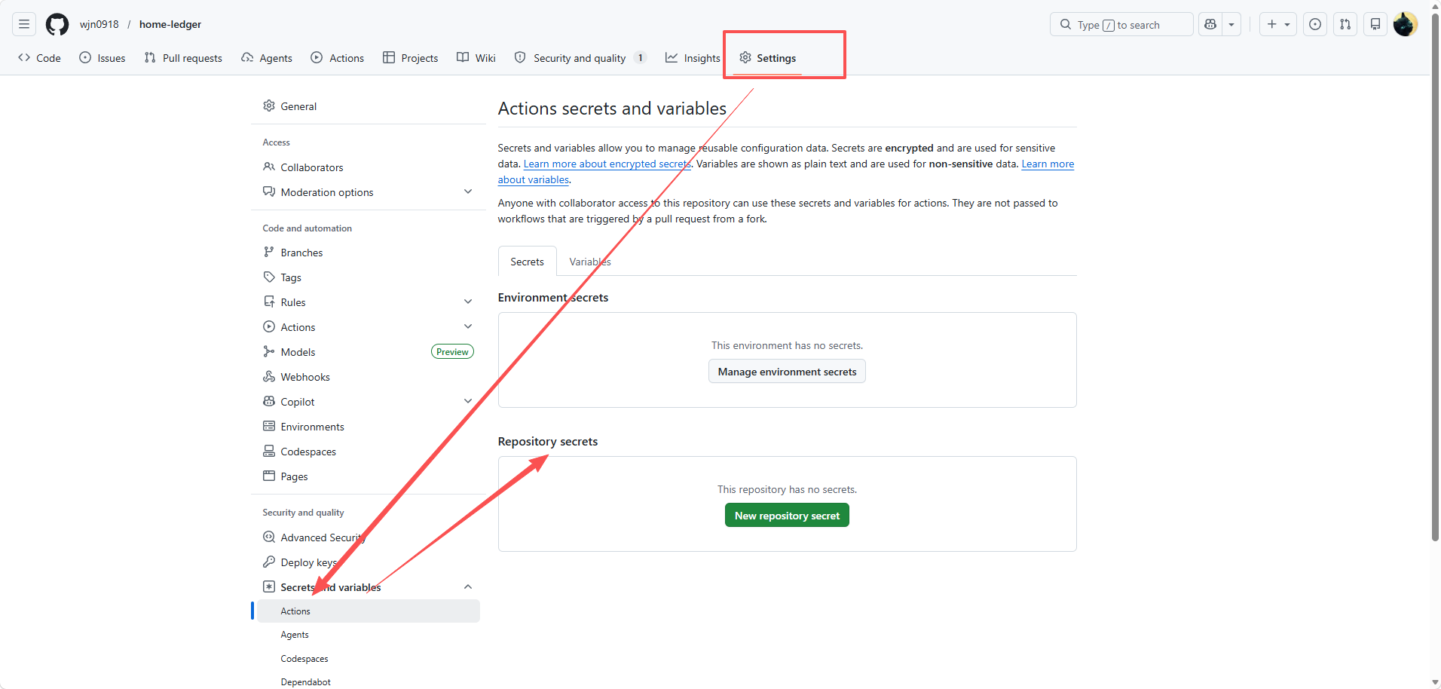Expand the Actions sidebar settings section

[369, 327]
